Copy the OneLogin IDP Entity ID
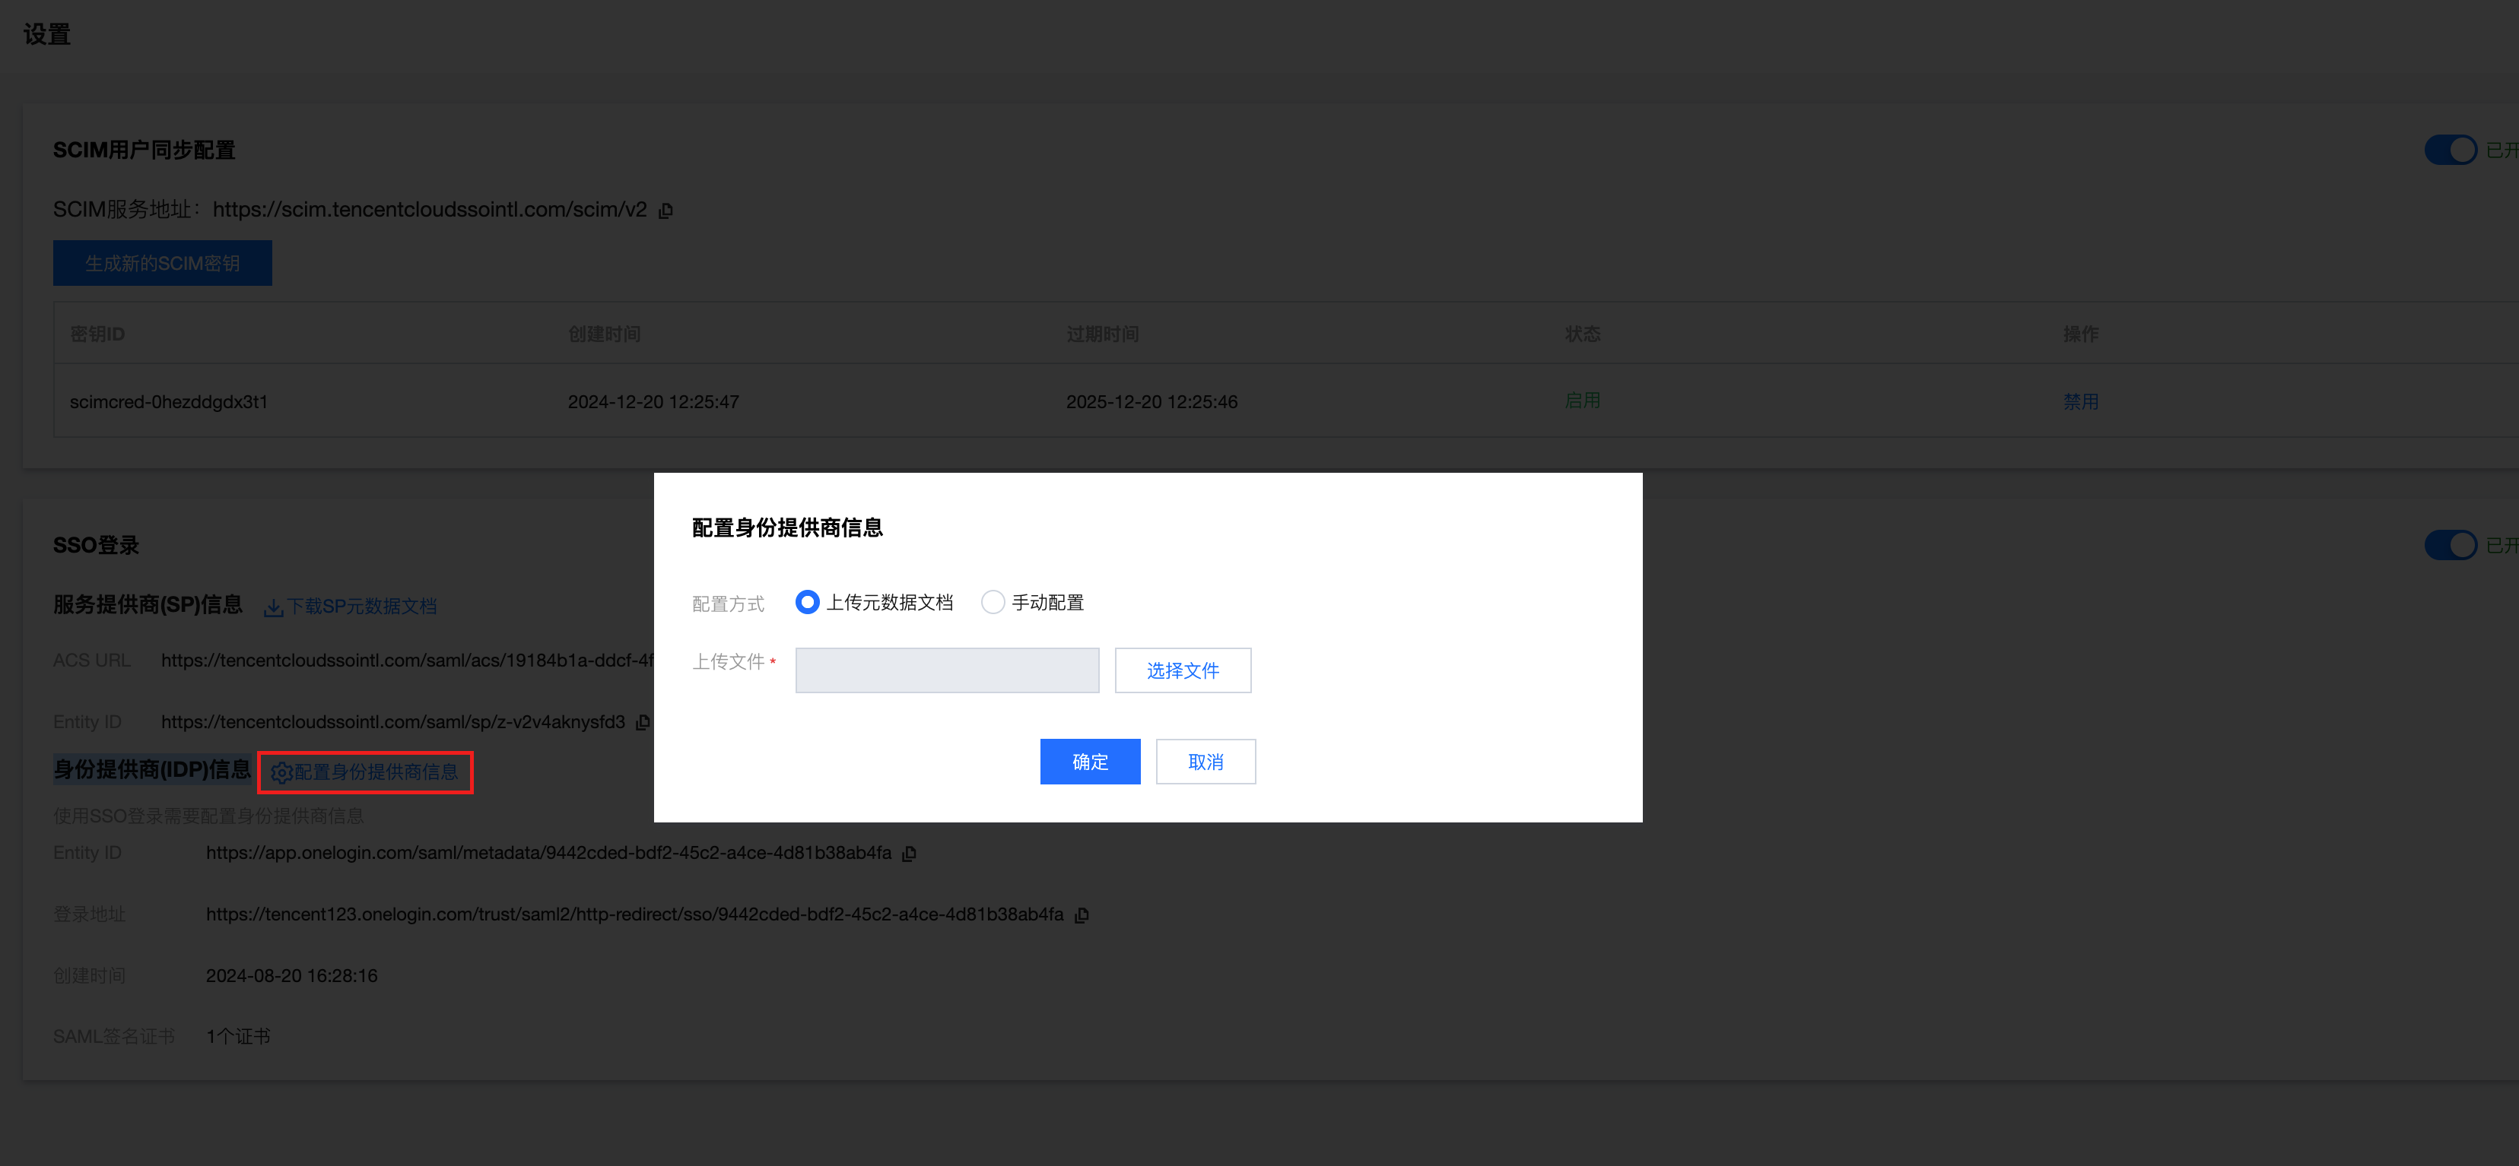 (908, 854)
